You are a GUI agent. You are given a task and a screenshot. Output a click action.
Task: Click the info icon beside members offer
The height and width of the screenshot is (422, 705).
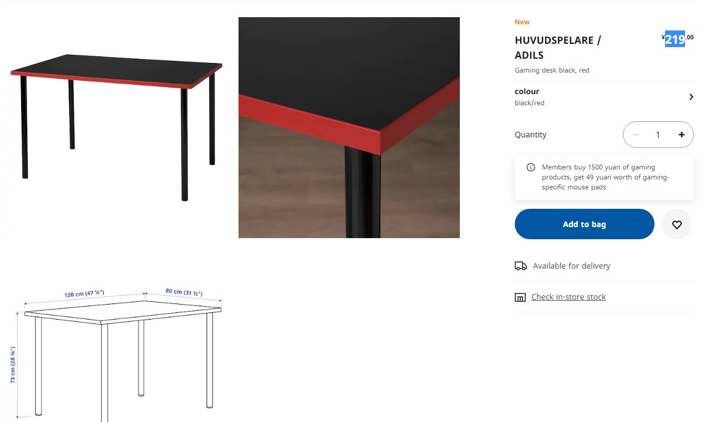click(531, 167)
